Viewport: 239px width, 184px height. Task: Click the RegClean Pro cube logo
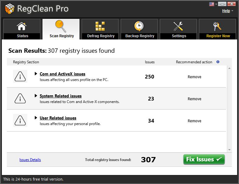pyautogui.click(x=10, y=9)
